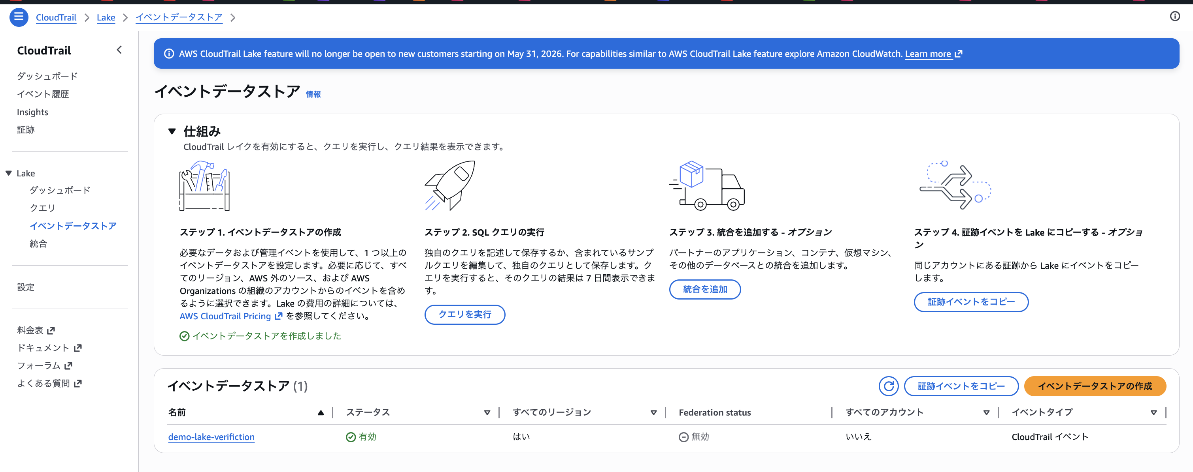Click green check beside イベントデータストアを作成しました
Viewport: 1193px width, 472px height.
(184, 336)
